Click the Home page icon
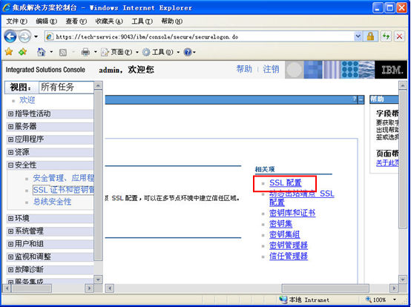This screenshot has height=307, width=411. click(x=41, y=52)
